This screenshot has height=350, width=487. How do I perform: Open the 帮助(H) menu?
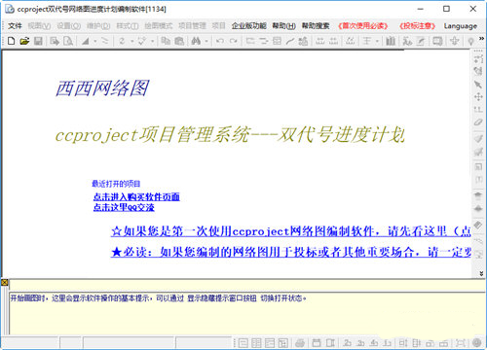[284, 26]
